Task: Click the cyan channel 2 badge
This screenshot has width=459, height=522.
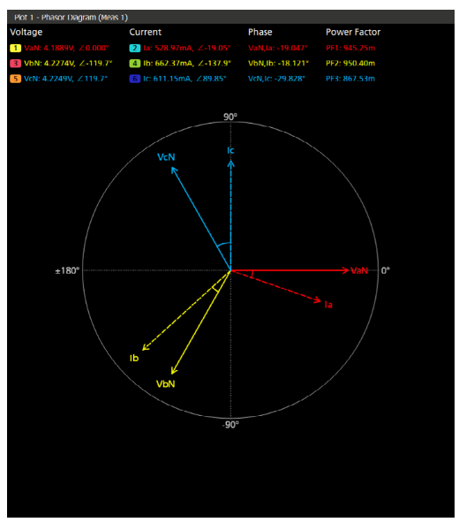Action: tap(135, 48)
